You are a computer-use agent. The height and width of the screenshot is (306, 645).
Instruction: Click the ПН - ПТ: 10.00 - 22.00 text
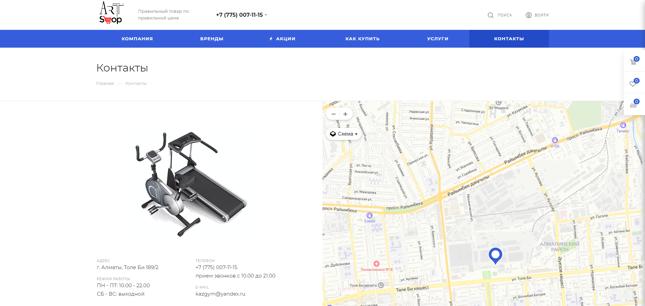coord(123,286)
